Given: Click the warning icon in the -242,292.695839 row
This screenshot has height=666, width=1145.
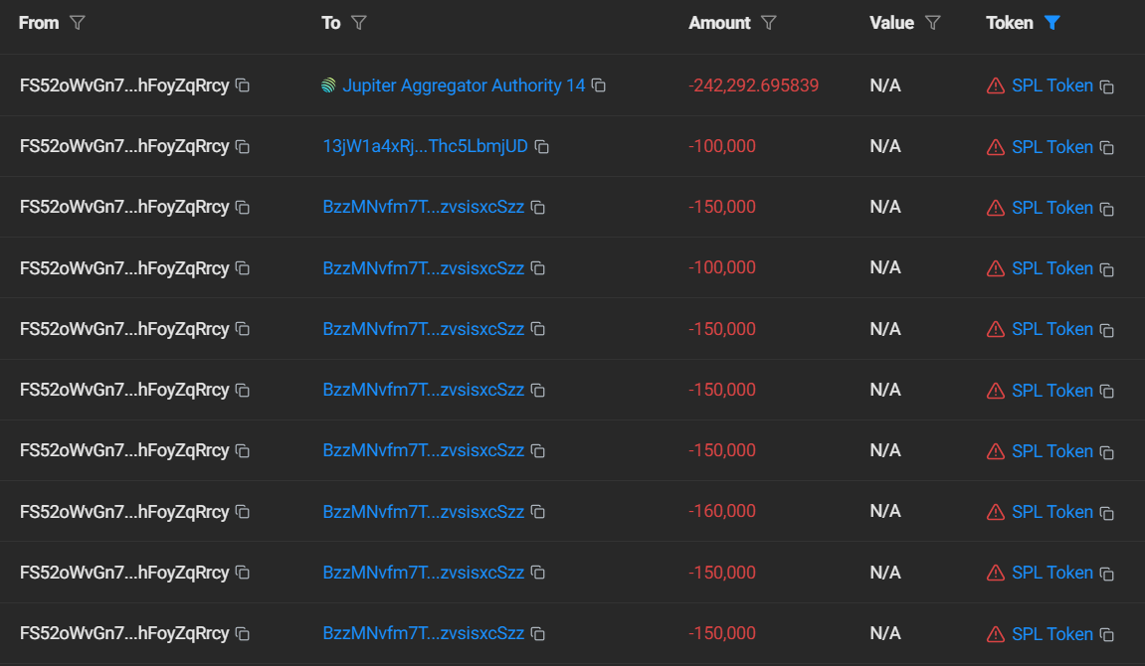Looking at the screenshot, I should [x=995, y=86].
